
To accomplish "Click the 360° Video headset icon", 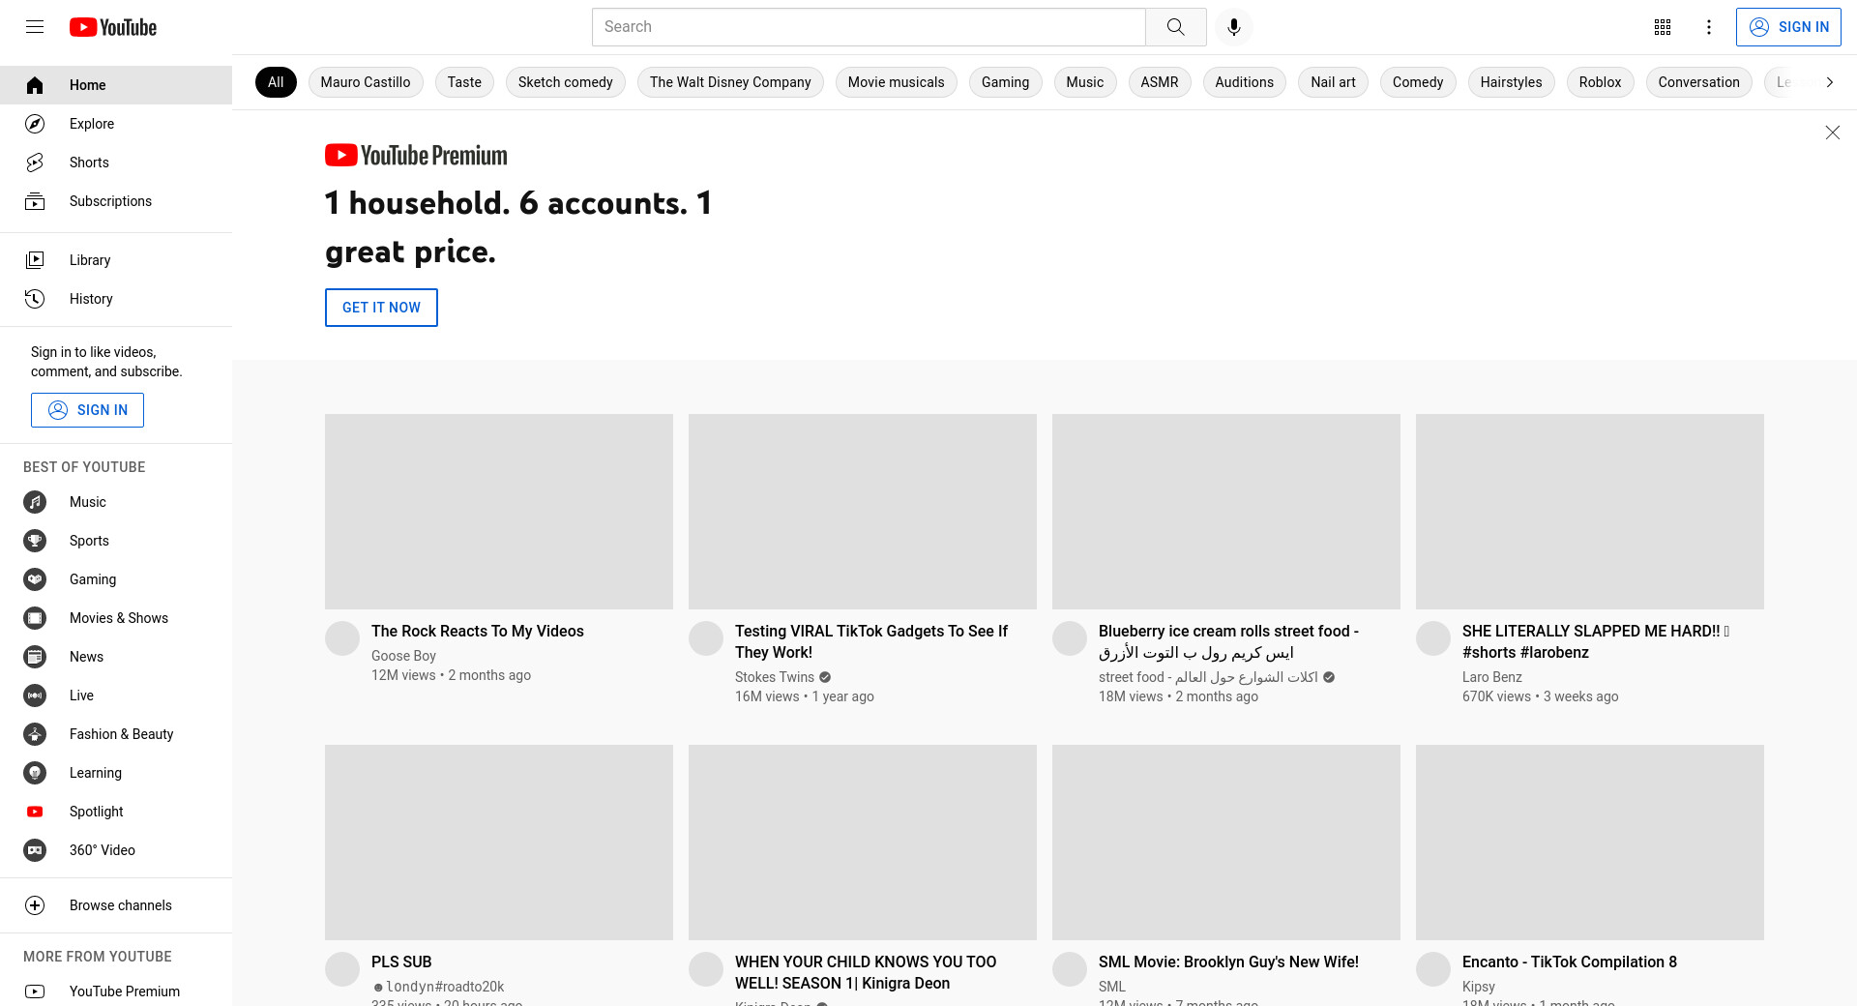I will (x=35, y=850).
